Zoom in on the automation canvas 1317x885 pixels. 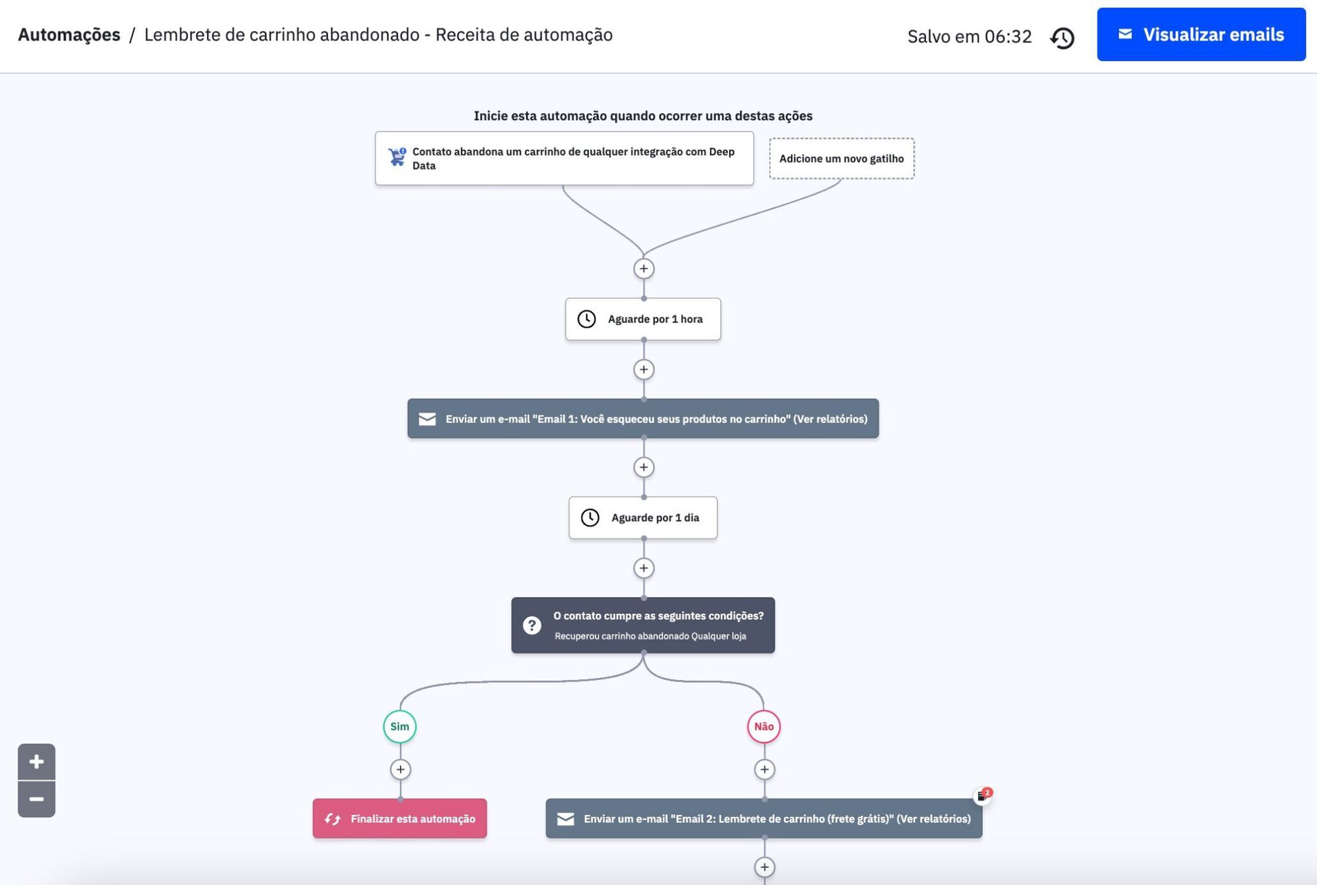[x=36, y=762]
